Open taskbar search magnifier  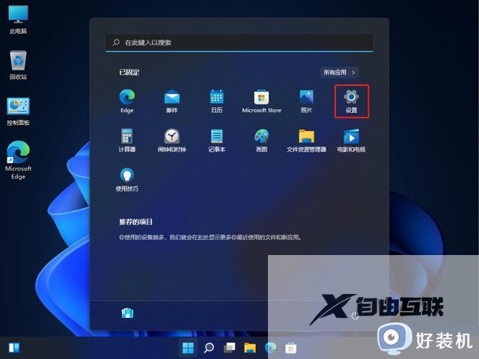tap(209, 348)
